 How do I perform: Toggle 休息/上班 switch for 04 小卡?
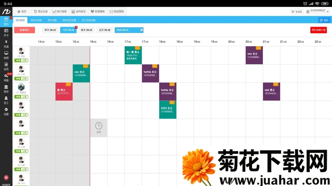21,115
